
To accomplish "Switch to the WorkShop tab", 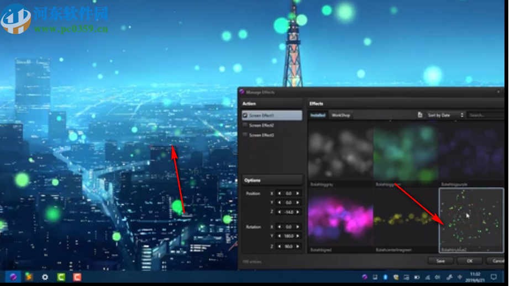I will [x=341, y=115].
